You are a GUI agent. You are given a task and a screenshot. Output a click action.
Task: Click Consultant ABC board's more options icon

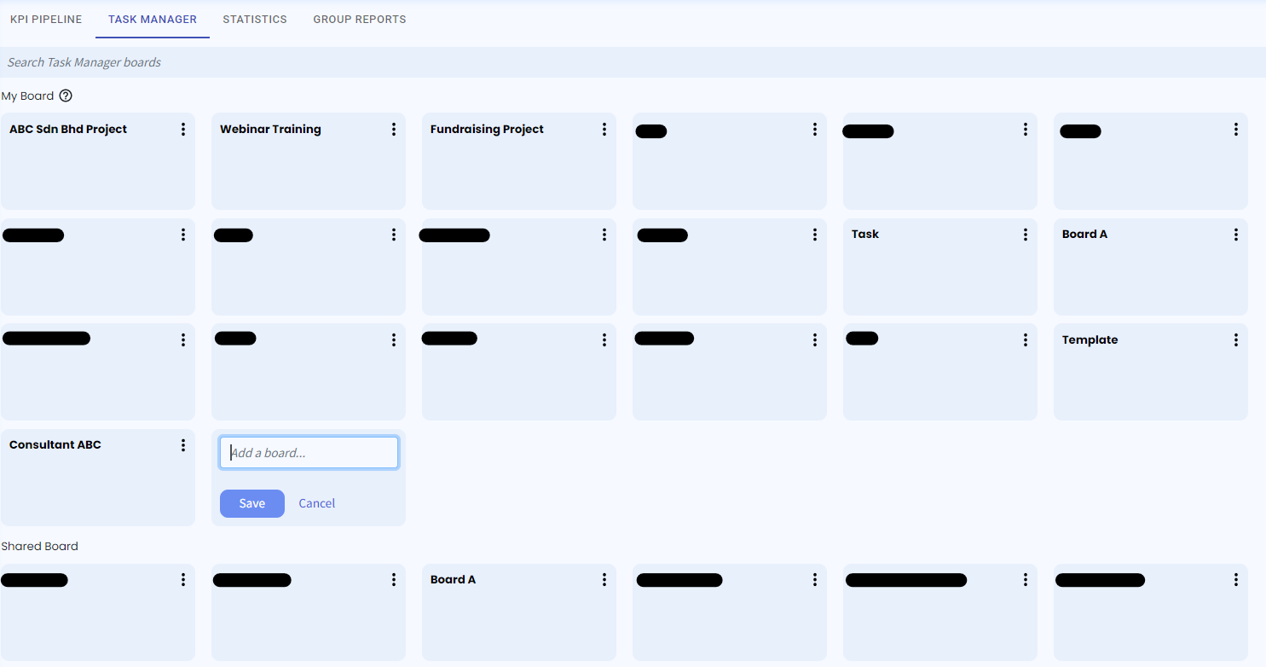[x=183, y=445]
